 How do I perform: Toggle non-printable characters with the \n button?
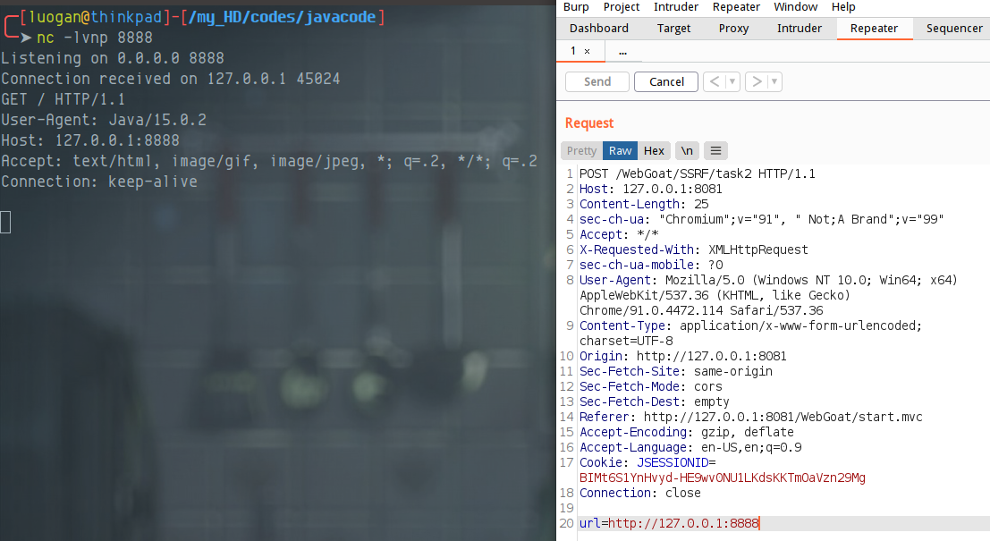pyautogui.click(x=687, y=151)
